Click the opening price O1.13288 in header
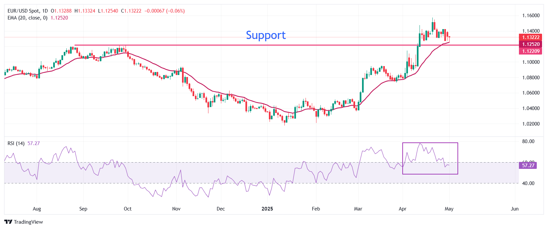 coord(61,11)
